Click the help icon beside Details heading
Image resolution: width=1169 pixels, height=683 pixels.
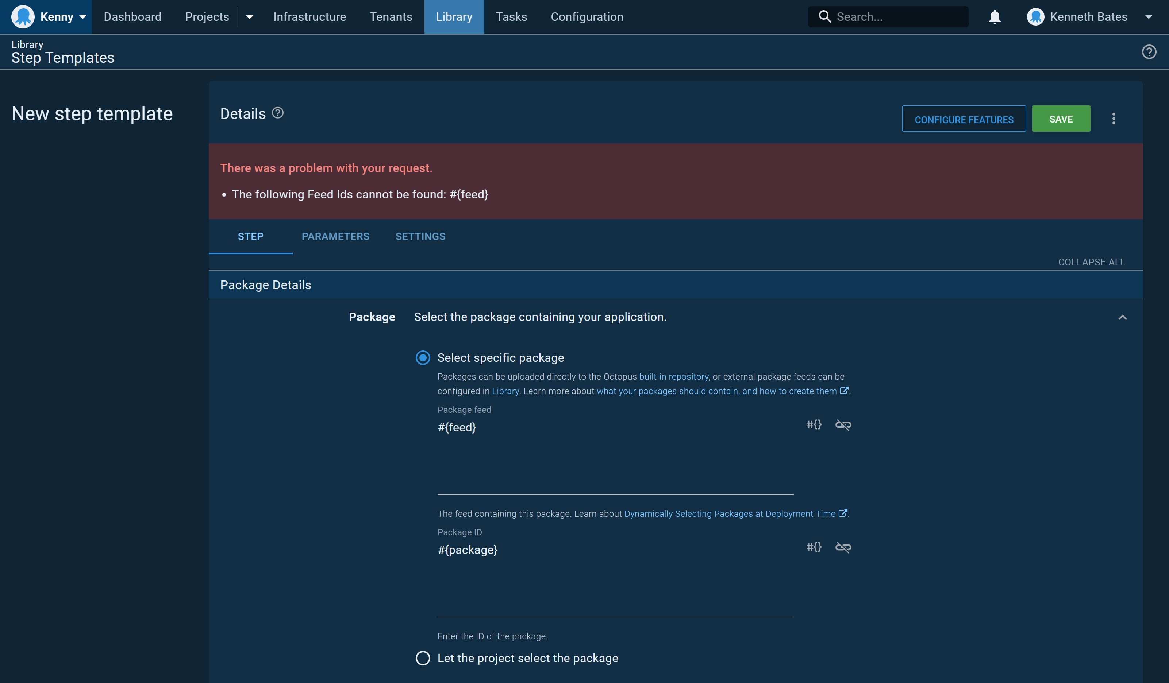pyautogui.click(x=277, y=113)
